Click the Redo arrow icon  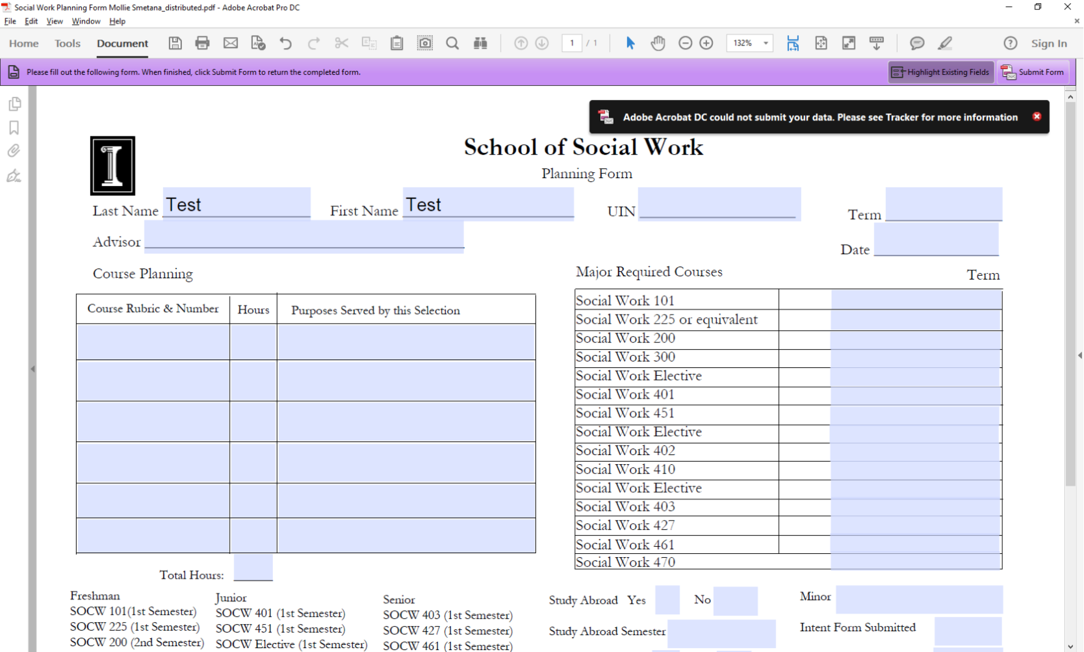click(x=314, y=44)
